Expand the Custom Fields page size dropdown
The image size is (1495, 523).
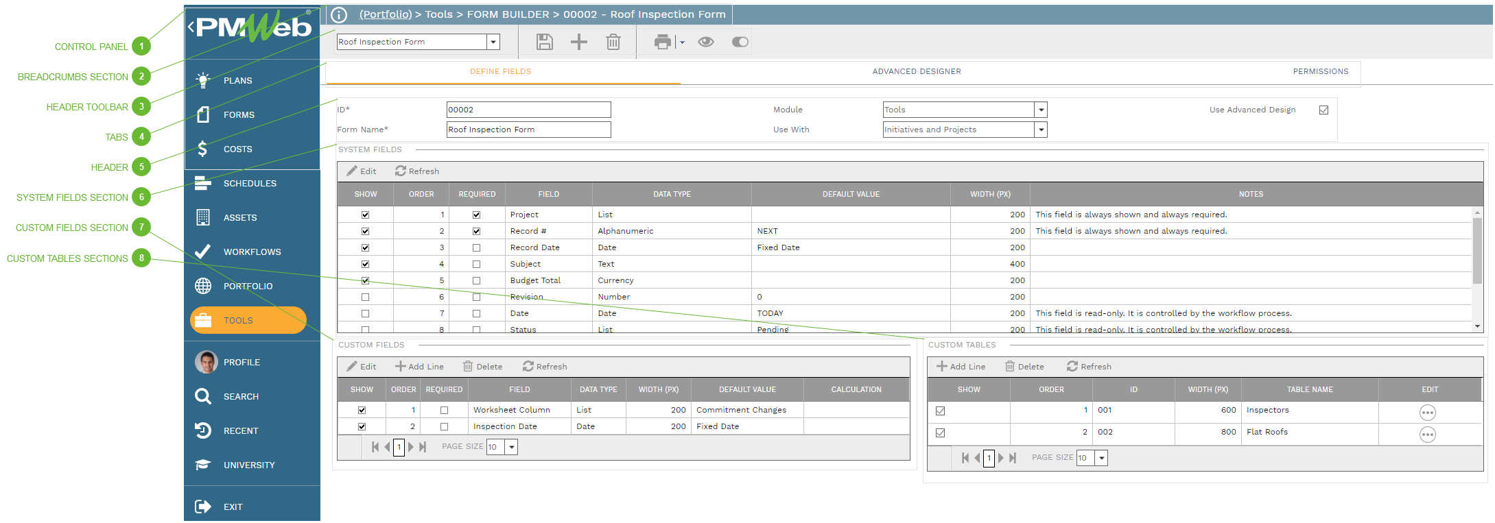511,447
